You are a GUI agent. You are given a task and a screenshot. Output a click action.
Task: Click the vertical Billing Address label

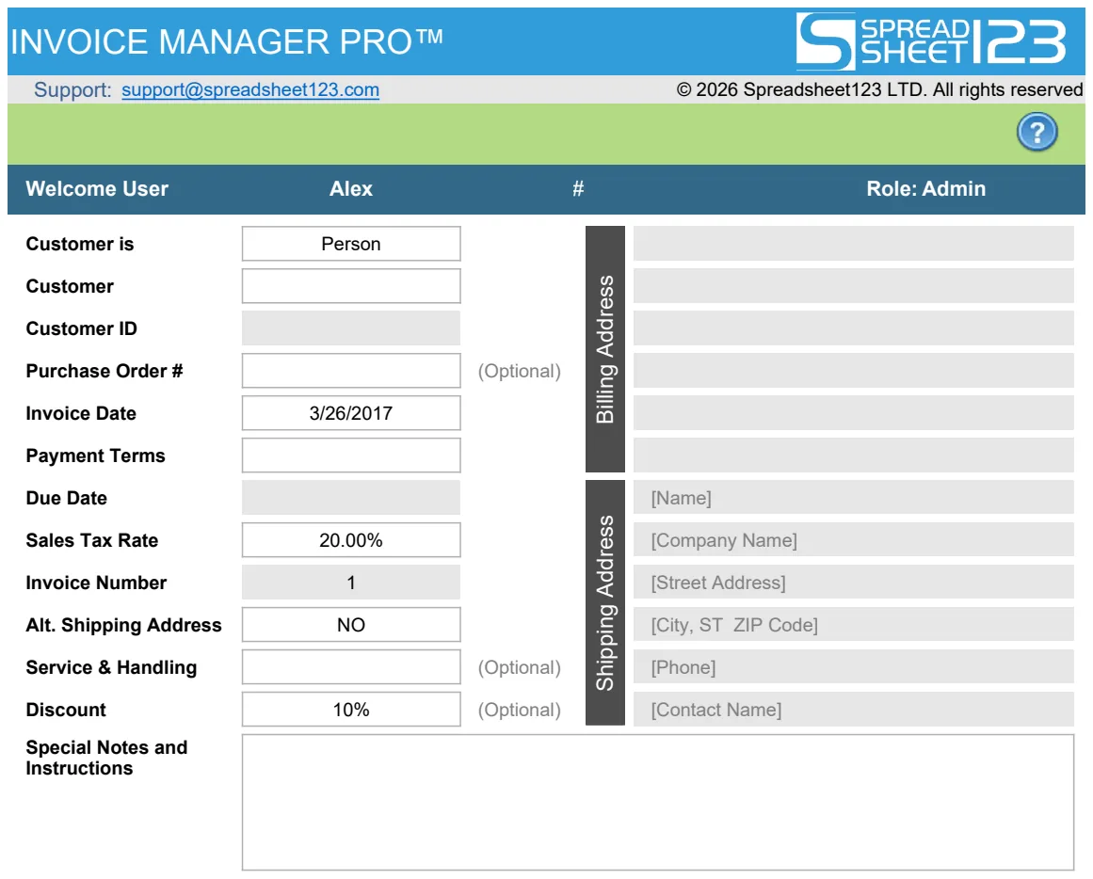pyautogui.click(x=605, y=349)
